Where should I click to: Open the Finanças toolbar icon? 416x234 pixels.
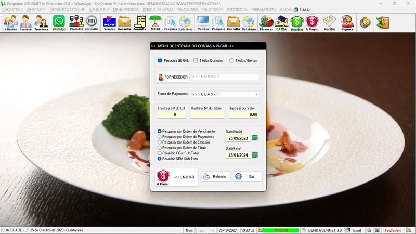pyautogui.click(x=266, y=22)
